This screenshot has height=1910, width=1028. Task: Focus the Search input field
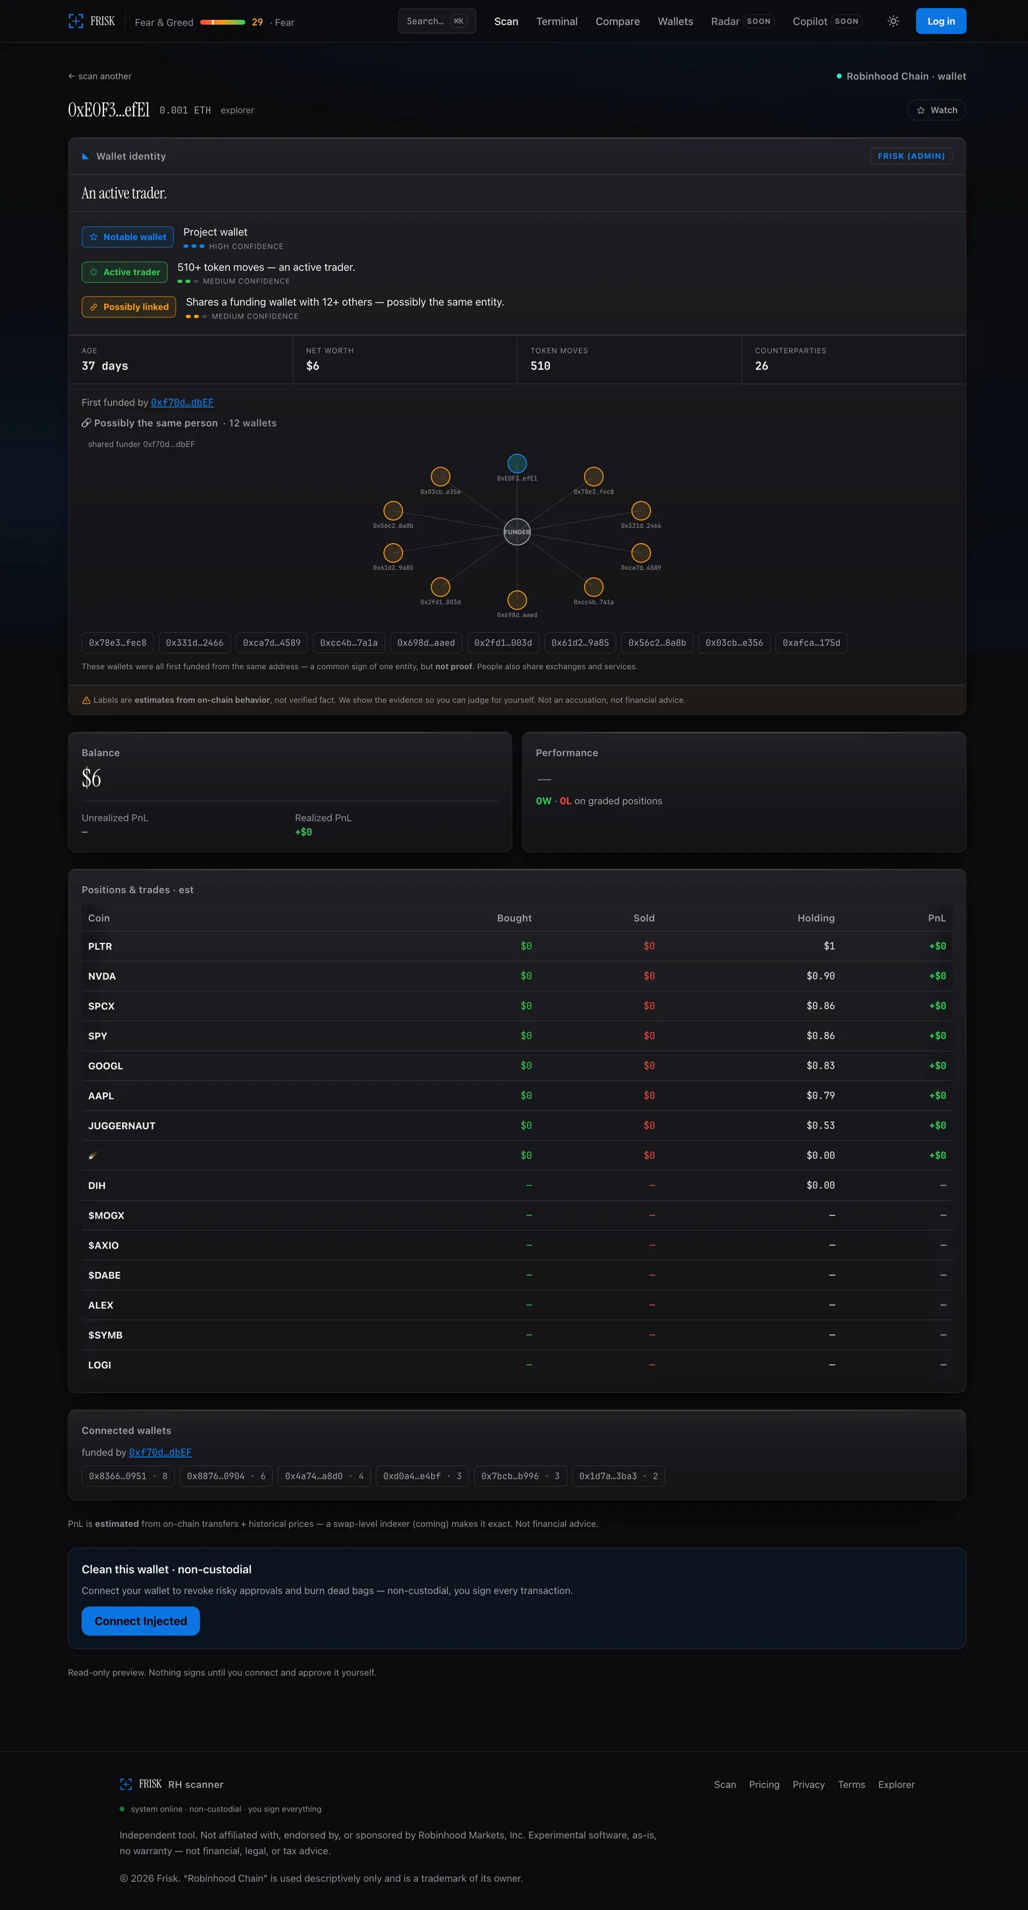pyautogui.click(x=436, y=21)
